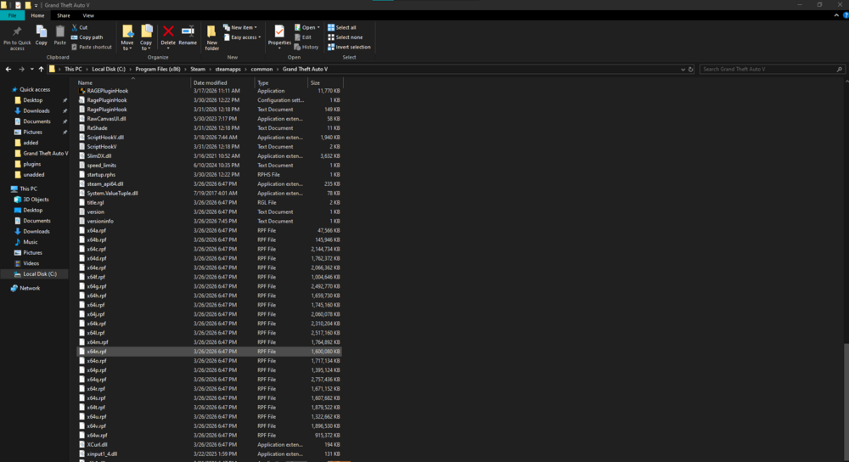Click Copy path in Clipboard group
Viewport: 849px width, 462px height.
tap(87, 37)
